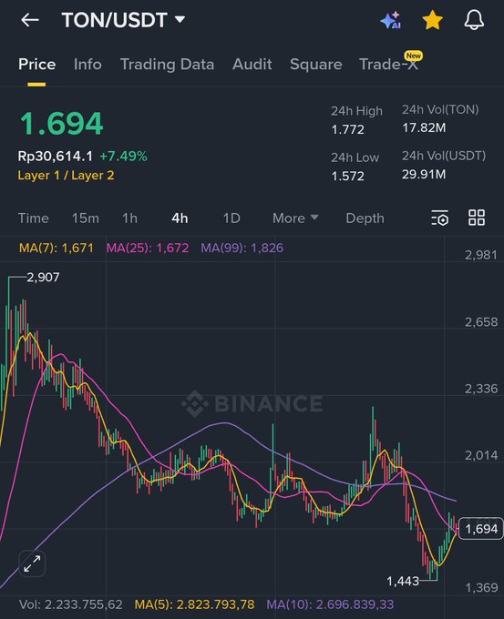Open the chart layout grid icon
Image resolution: width=504 pixels, height=619 pixels.
tap(477, 218)
